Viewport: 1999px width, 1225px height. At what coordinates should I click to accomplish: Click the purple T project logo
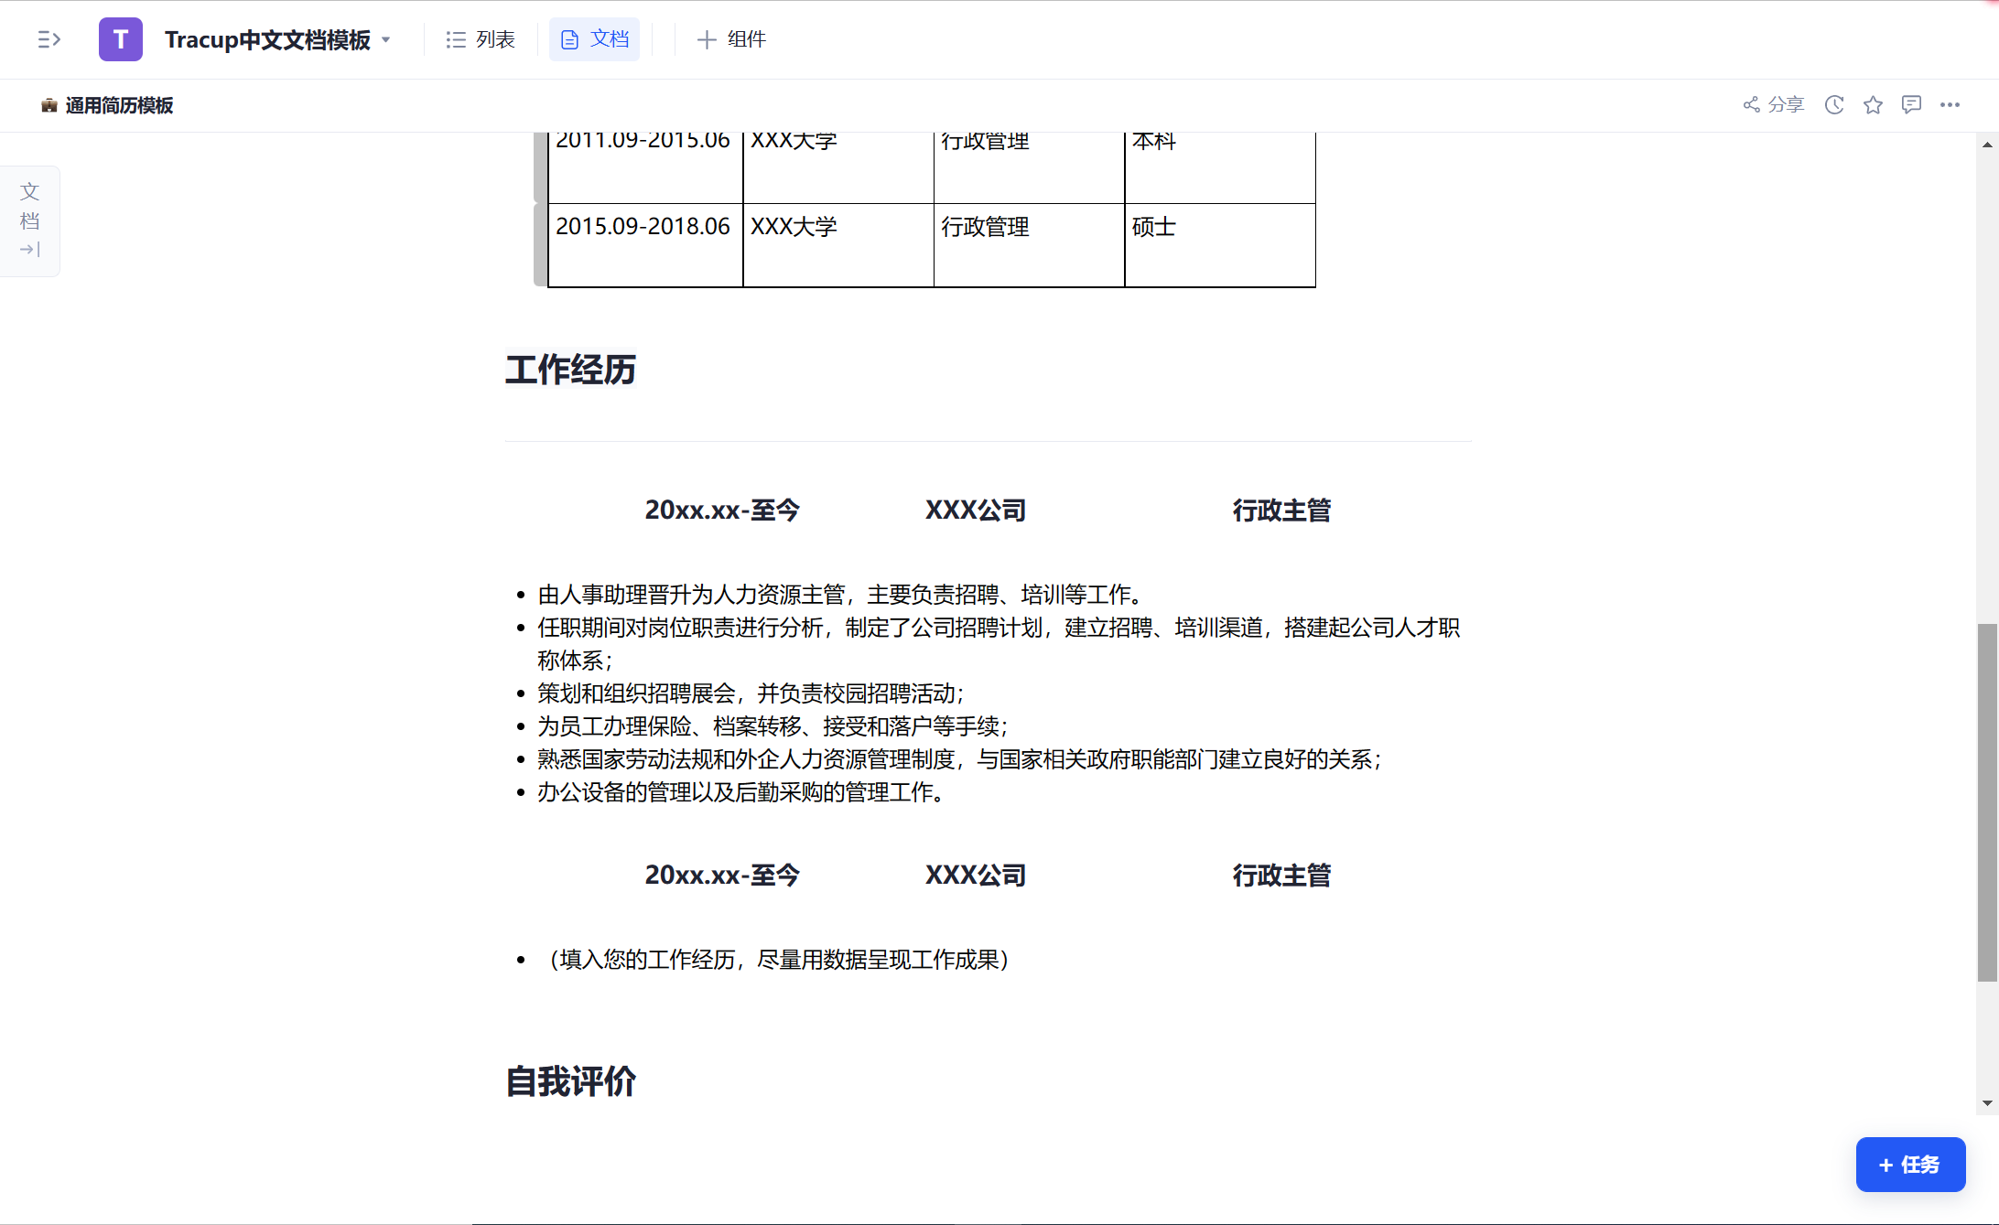pos(121,39)
